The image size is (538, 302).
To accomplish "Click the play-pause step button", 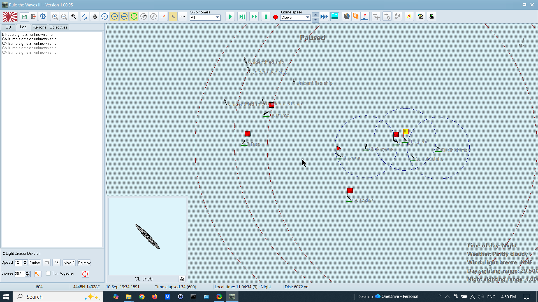I will click(x=242, y=17).
